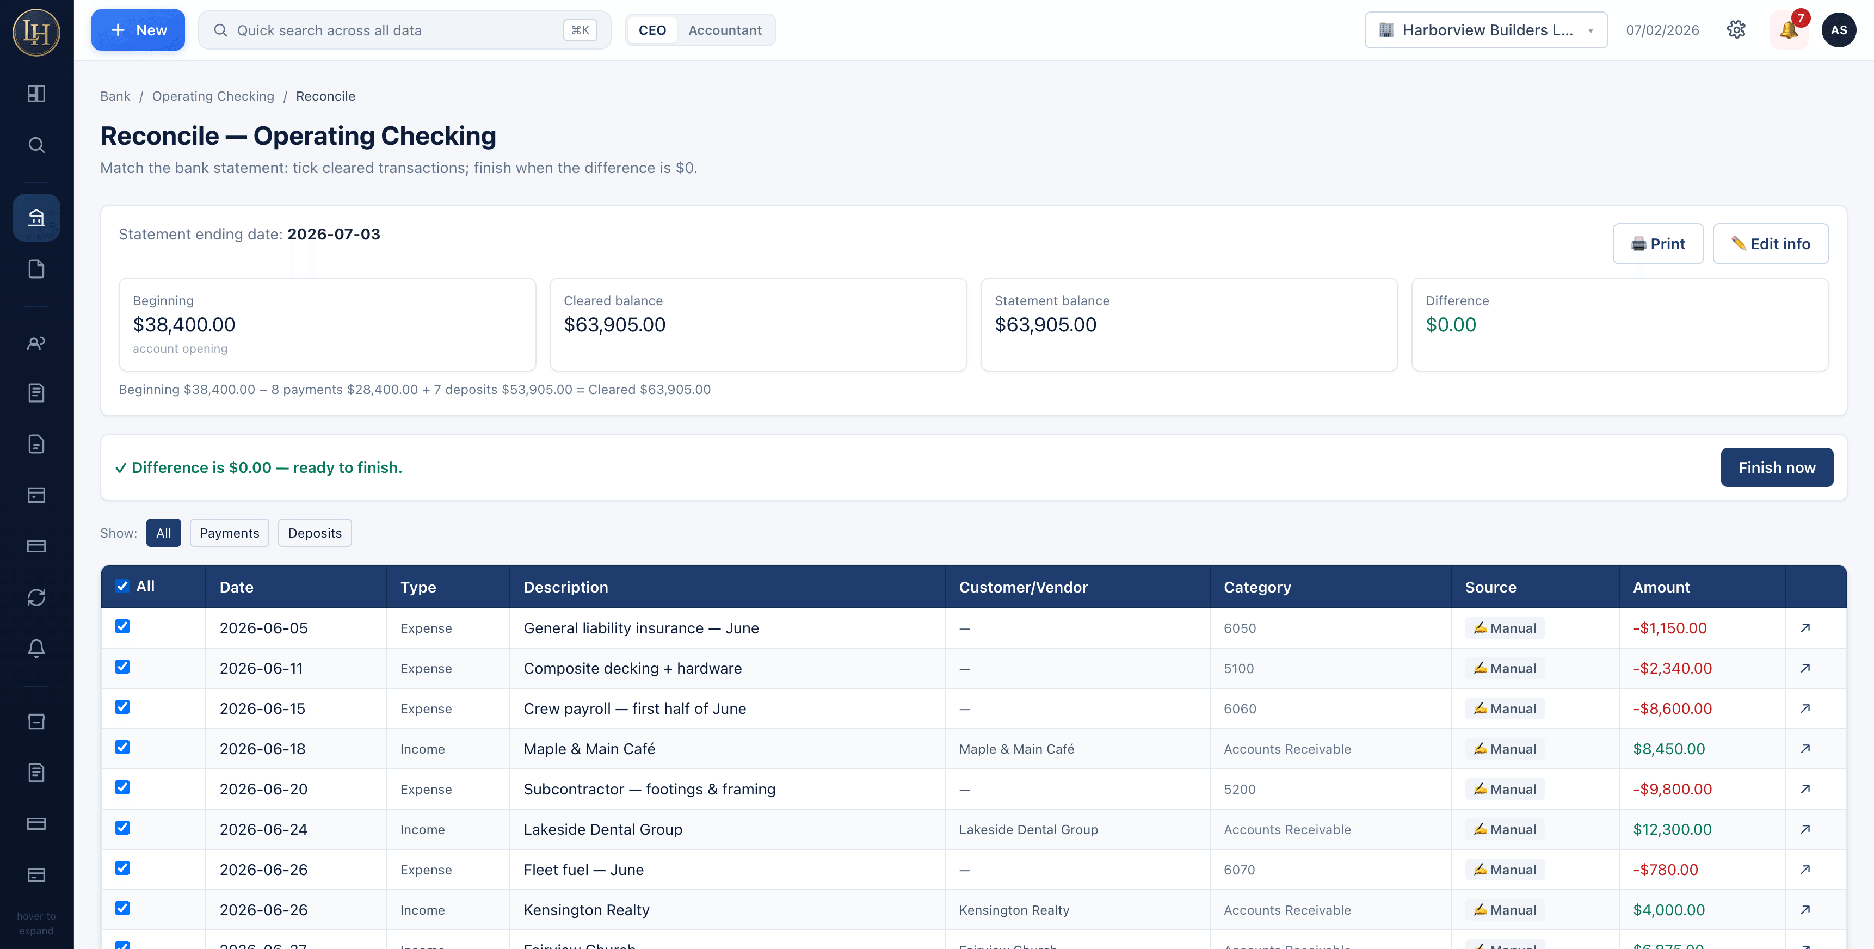The width and height of the screenshot is (1874, 949).
Task: Click Finish now button
Action: tap(1777, 467)
